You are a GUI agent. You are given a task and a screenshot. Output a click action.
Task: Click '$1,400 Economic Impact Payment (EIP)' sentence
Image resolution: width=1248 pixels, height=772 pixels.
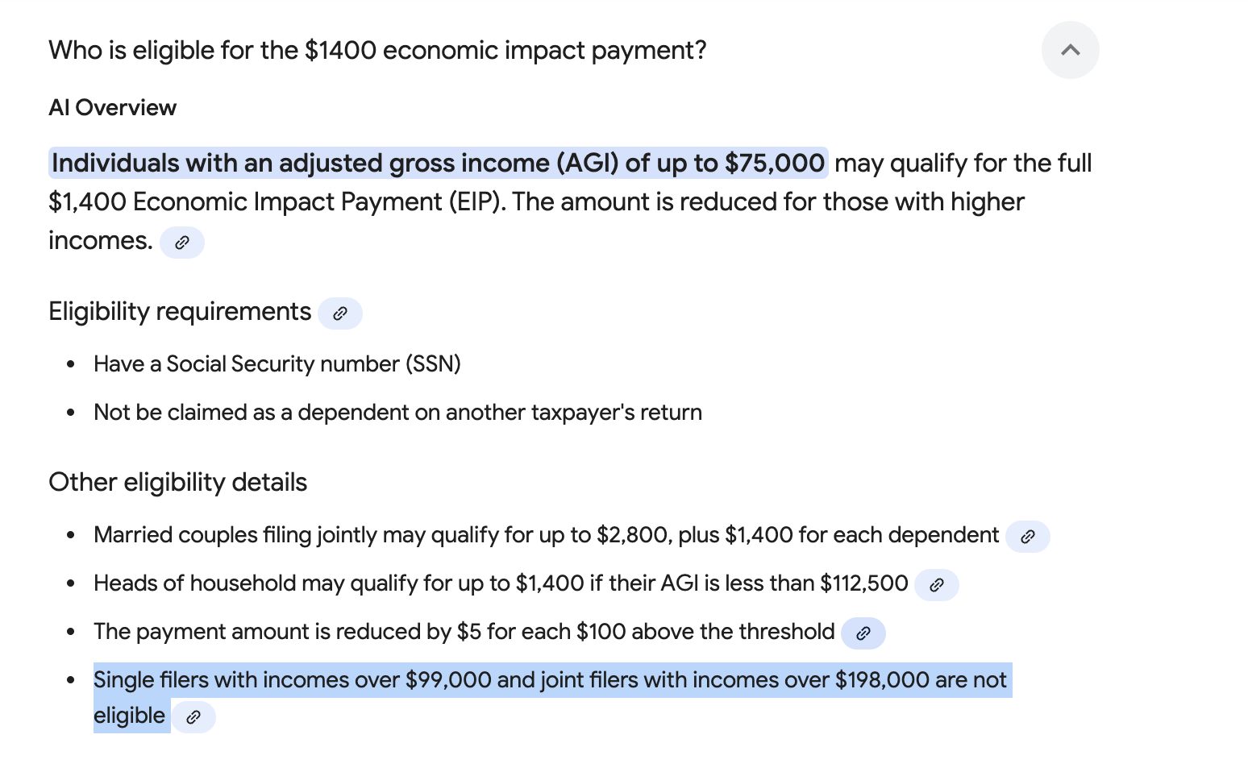278,201
